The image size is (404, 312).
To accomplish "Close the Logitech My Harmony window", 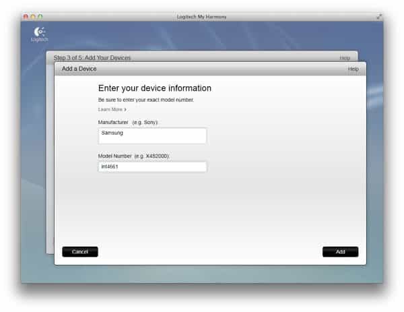I will click(x=26, y=17).
